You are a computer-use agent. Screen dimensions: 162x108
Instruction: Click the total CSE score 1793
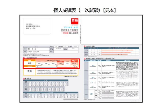pos(60,64)
